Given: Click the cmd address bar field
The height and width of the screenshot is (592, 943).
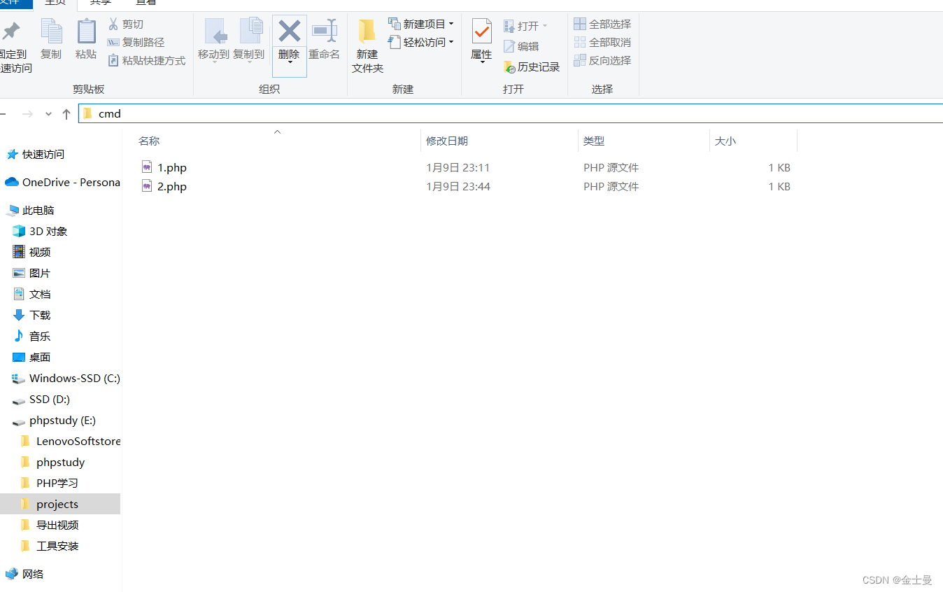Looking at the screenshot, I should pos(511,114).
